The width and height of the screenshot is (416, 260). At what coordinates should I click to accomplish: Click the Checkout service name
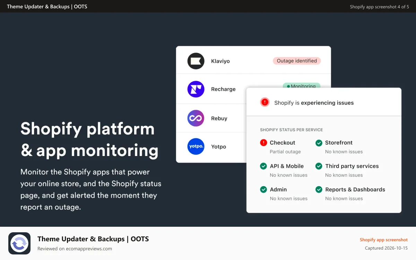pyautogui.click(x=283, y=142)
